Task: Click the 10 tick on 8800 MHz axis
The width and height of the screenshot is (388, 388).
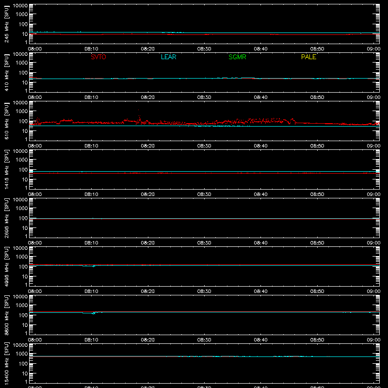Action: point(25,325)
